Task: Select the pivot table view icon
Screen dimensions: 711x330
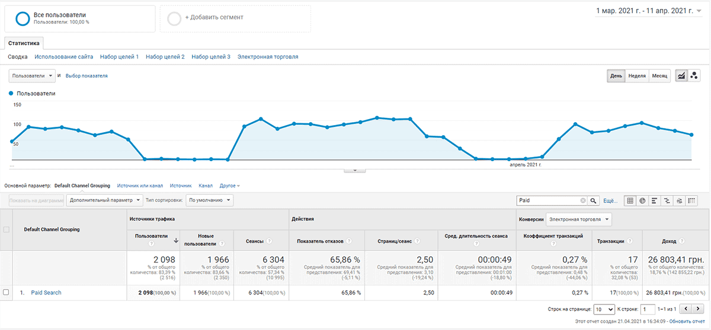Action: [691, 201]
